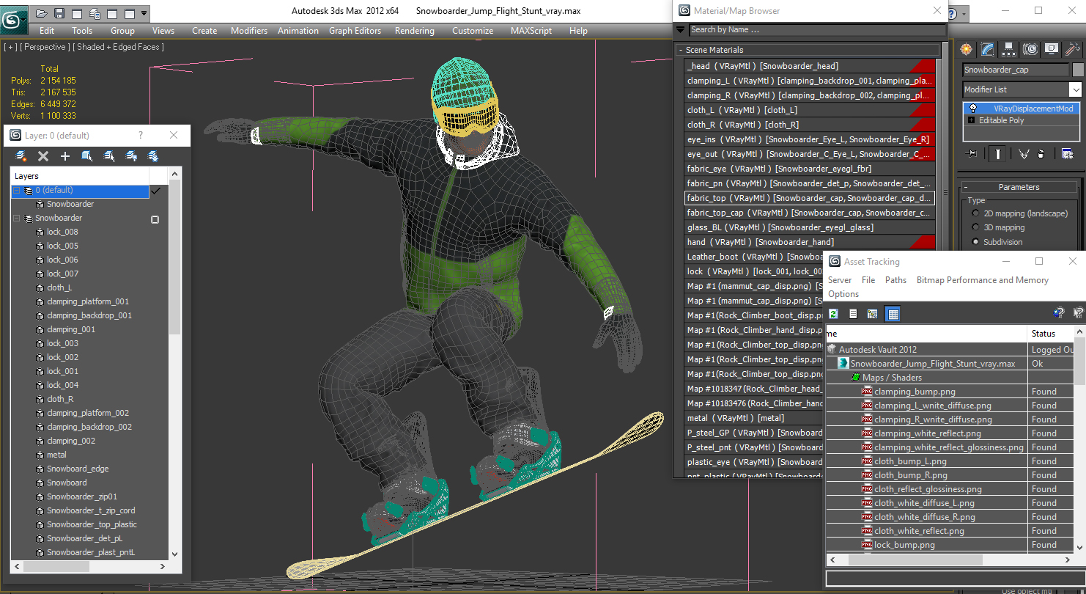1086x594 pixels.
Task: Open viewport [ + ] general menu
Action: click(x=10, y=47)
